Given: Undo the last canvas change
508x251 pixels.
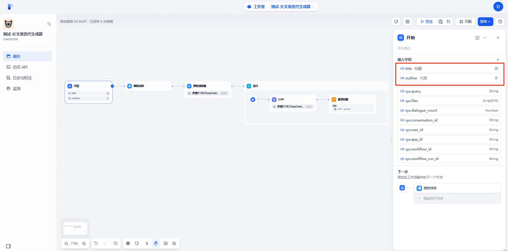Looking at the screenshot, I should pos(96,244).
